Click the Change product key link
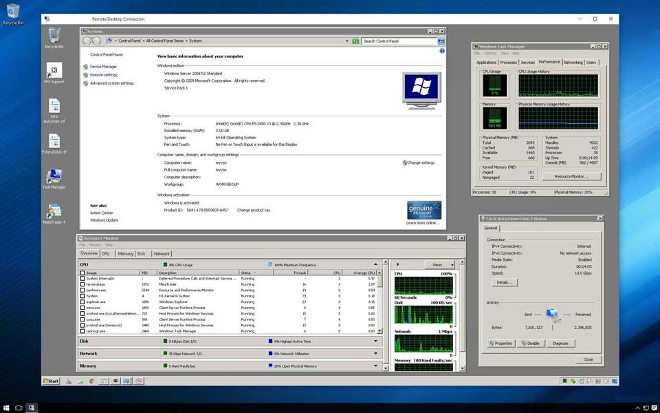The height and width of the screenshot is (413, 660). (254, 210)
